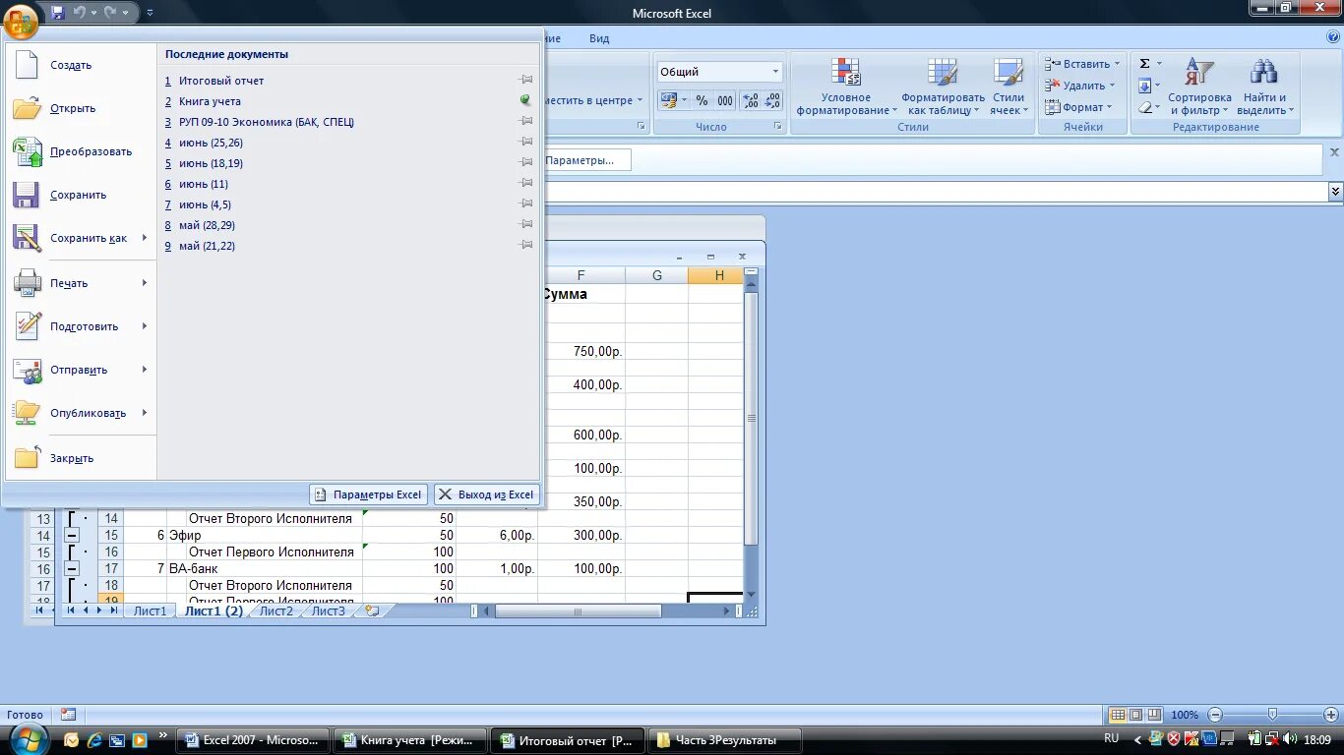Click the Отправить icon
This screenshot has height=755, width=1344.
(x=27, y=370)
